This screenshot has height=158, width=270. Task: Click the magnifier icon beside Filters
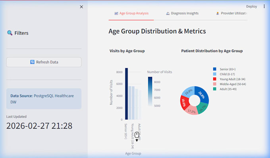pyautogui.click(x=10, y=33)
